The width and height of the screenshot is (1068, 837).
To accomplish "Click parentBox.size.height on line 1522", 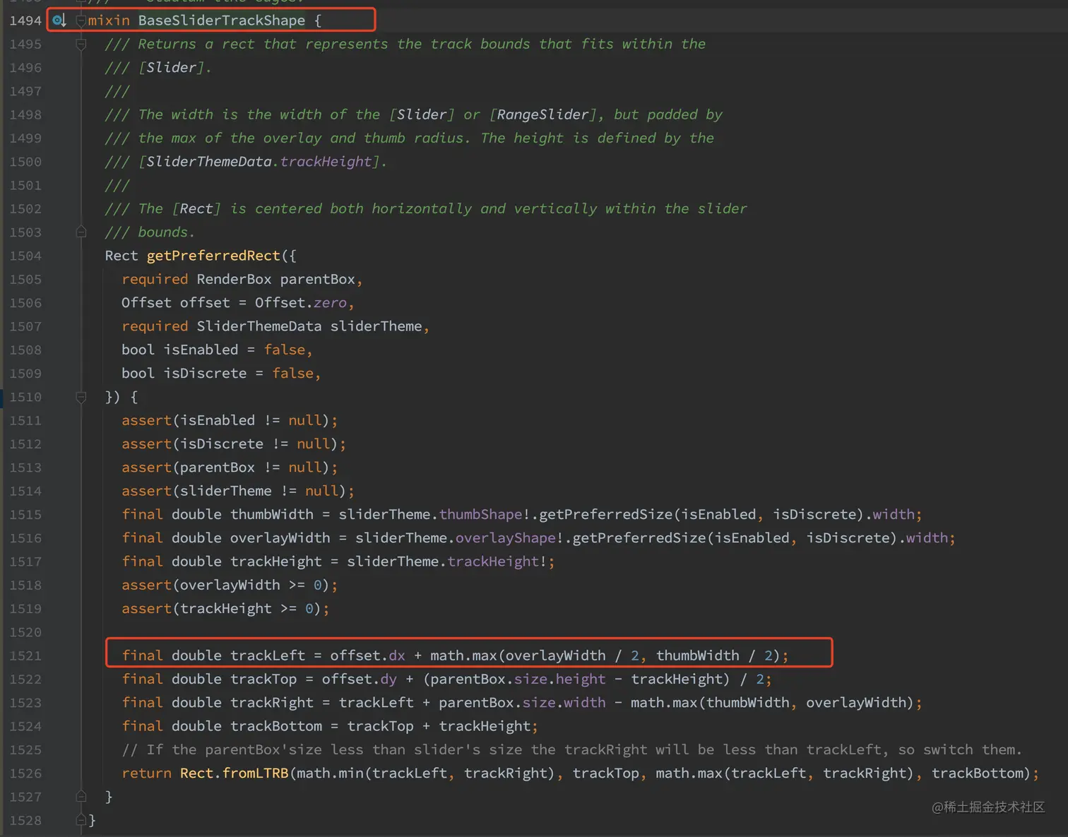I will (518, 679).
